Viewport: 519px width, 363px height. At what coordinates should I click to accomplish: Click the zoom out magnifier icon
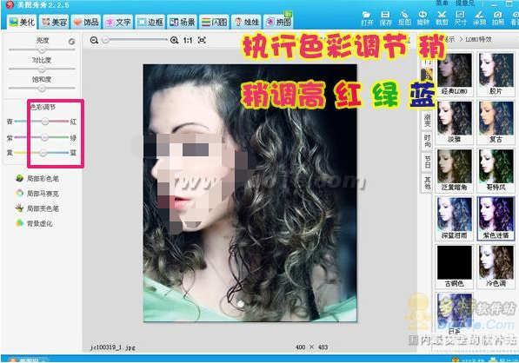[94, 40]
